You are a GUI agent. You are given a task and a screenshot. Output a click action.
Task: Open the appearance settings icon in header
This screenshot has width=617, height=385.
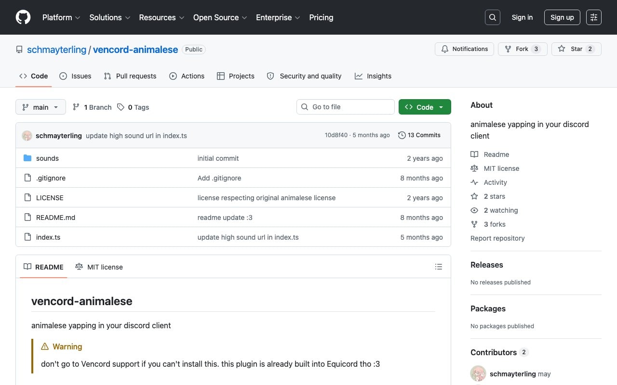(594, 17)
